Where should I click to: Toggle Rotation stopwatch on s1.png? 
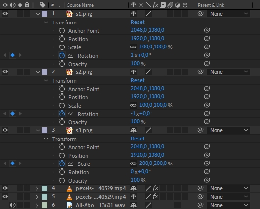tap(62, 55)
